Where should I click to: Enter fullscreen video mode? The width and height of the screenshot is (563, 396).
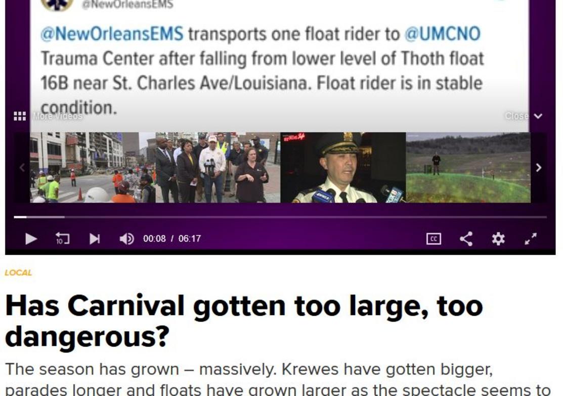click(x=531, y=239)
